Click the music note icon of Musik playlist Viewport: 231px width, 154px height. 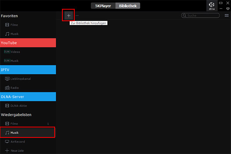(x=7, y=133)
